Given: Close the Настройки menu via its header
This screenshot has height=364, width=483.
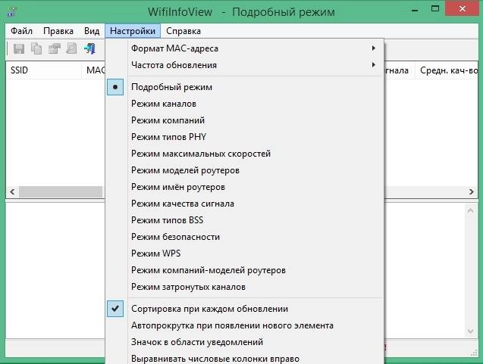Looking at the screenshot, I should [x=133, y=31].
